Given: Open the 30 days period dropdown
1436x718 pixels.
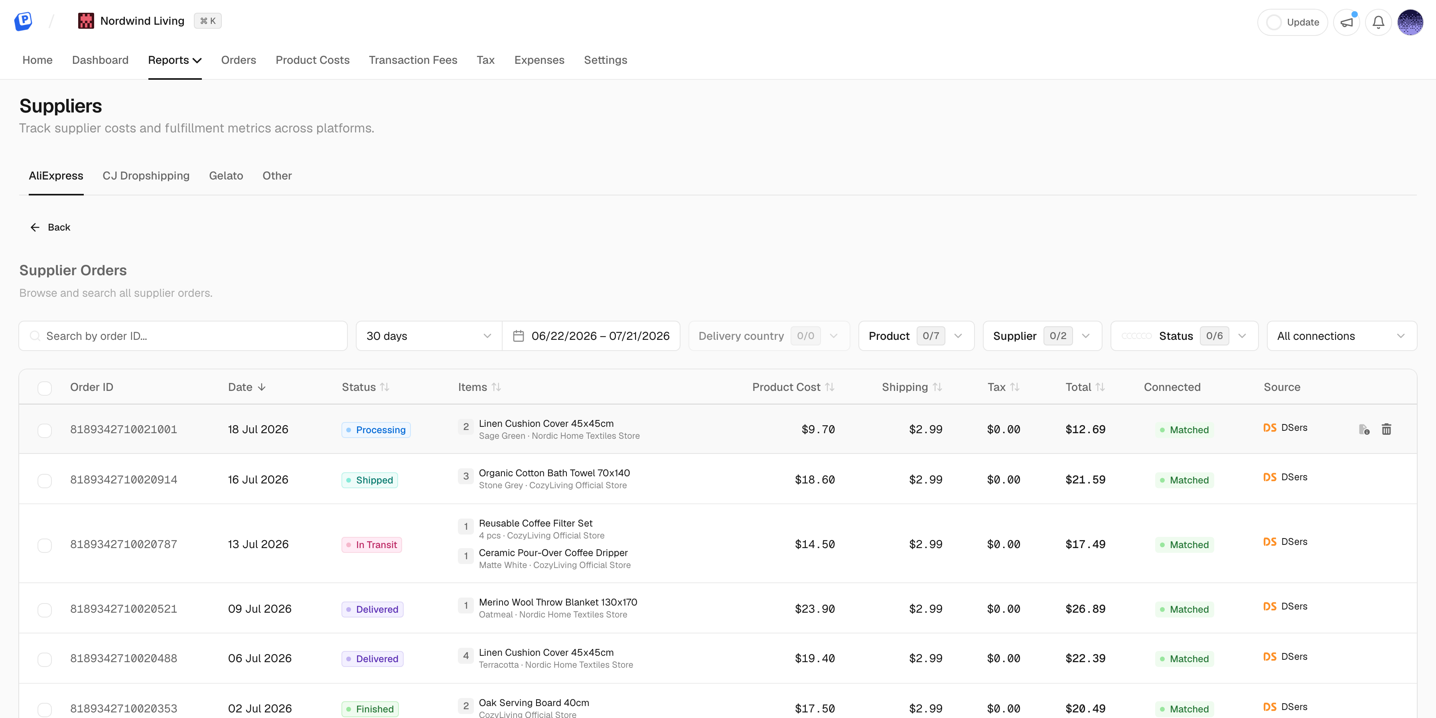Looking at the screenshot, I should pos(429,336).
